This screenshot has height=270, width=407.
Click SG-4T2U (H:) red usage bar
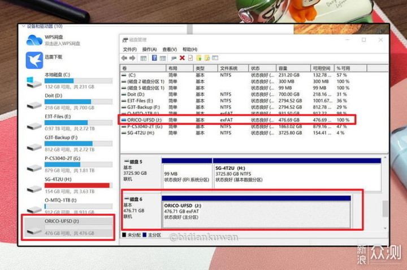coord(77,185)
